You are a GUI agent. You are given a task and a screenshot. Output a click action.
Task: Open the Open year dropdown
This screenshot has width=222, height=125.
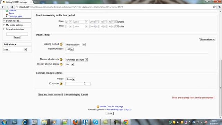[x=94, y=22]
